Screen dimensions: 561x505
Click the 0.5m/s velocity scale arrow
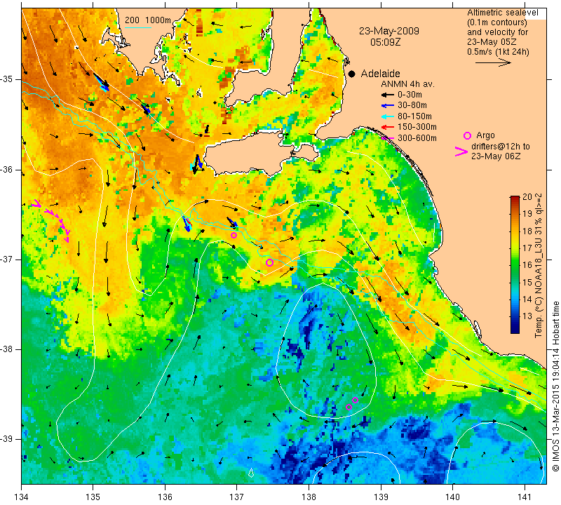tap(493, 62)
